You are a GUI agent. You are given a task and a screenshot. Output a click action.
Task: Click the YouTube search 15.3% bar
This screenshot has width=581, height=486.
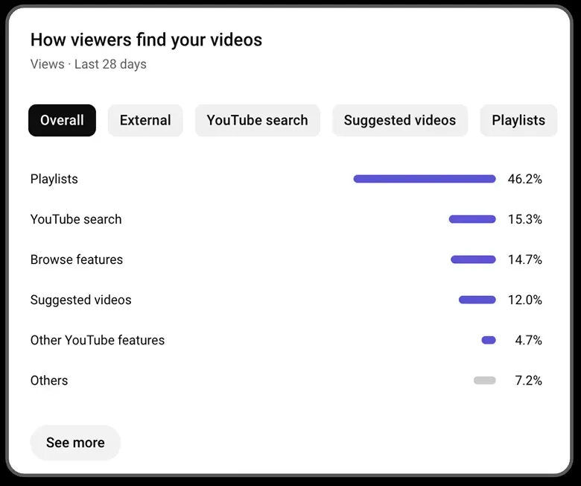pyautogui.click(x=472, y=219)
